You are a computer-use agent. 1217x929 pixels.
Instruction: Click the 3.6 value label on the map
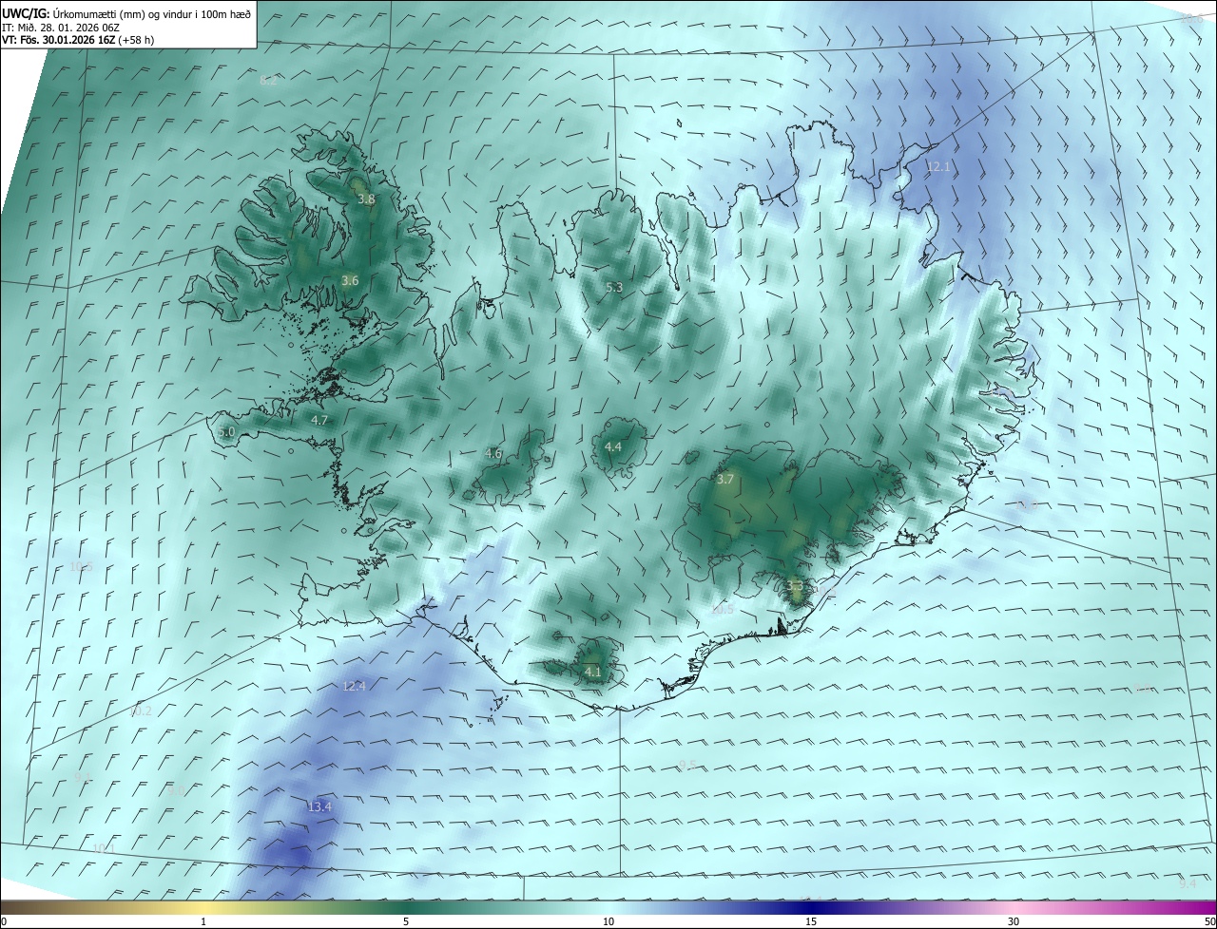pyautogui.click(x=350, y=280)
